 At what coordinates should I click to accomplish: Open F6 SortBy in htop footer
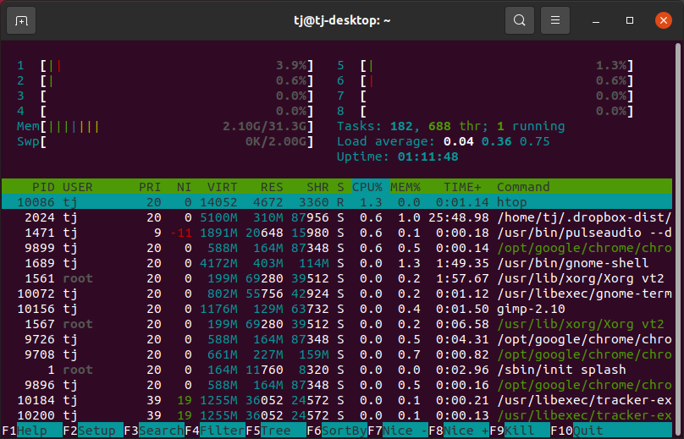point(337,431)
